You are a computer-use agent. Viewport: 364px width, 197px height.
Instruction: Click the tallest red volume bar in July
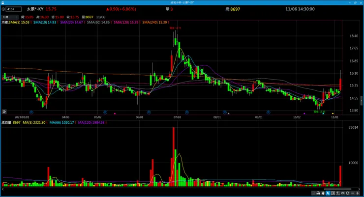(x=174, y=157)
